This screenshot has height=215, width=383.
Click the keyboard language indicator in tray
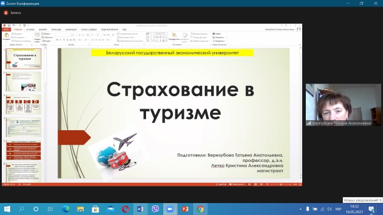(x=338, y=209)
